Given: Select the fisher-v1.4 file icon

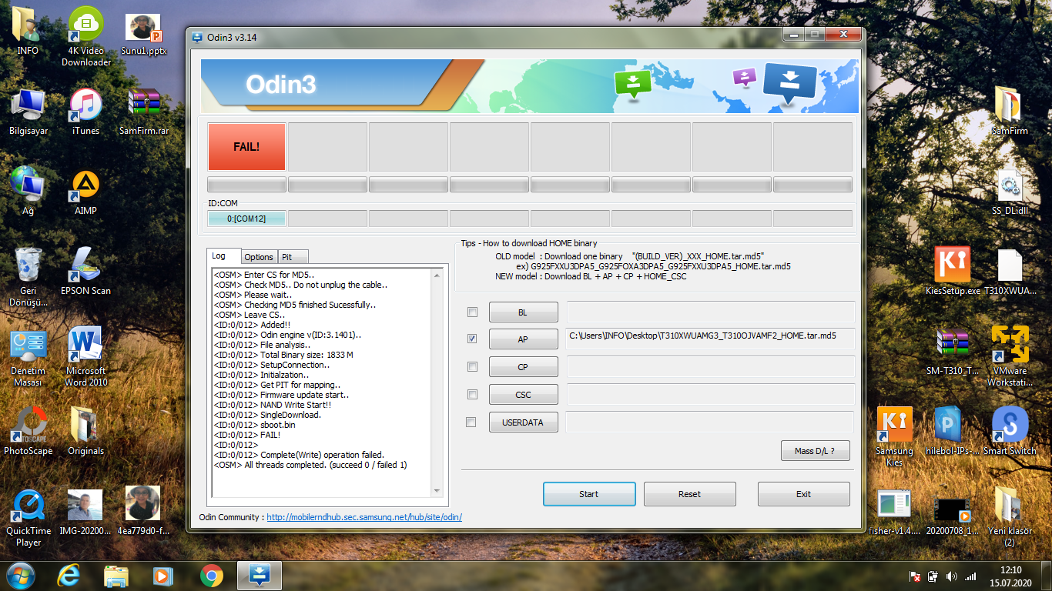Looking at the screenshot, I should [x=895, y=512].
